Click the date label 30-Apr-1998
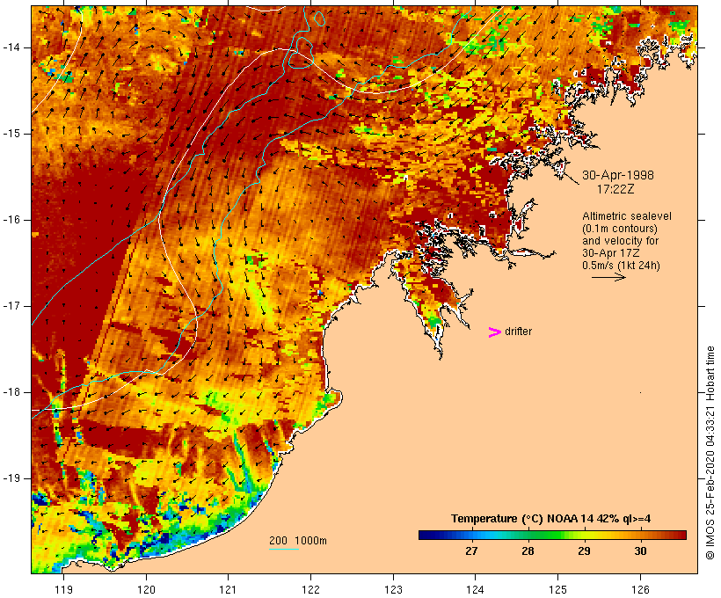Image resolution: width=721 pixels, height=598 pixels. 617,175
